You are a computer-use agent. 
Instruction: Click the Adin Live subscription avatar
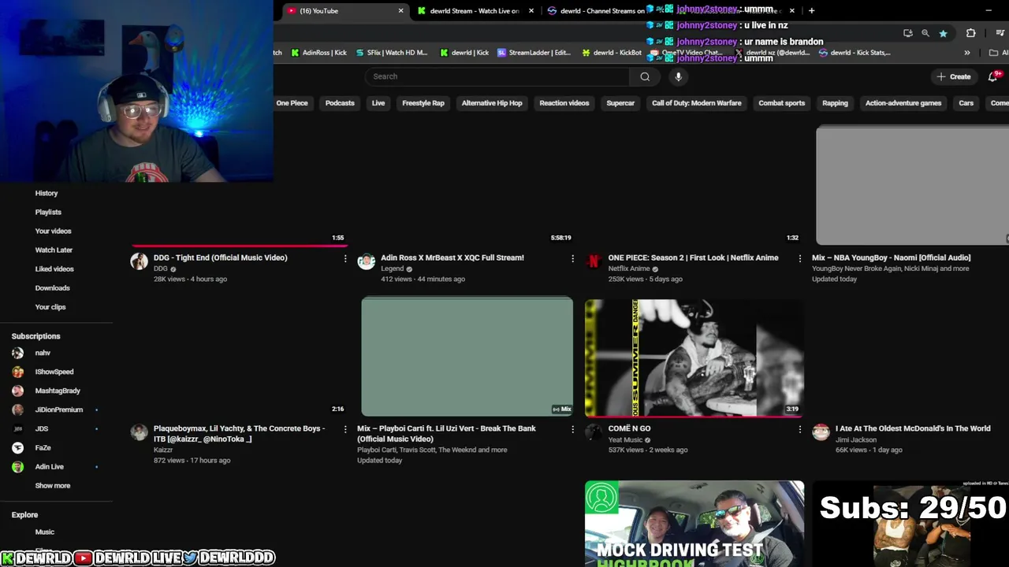17,466
